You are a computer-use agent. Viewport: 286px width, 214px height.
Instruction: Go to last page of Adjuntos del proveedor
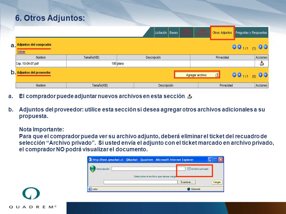click(x=265, y=75)
